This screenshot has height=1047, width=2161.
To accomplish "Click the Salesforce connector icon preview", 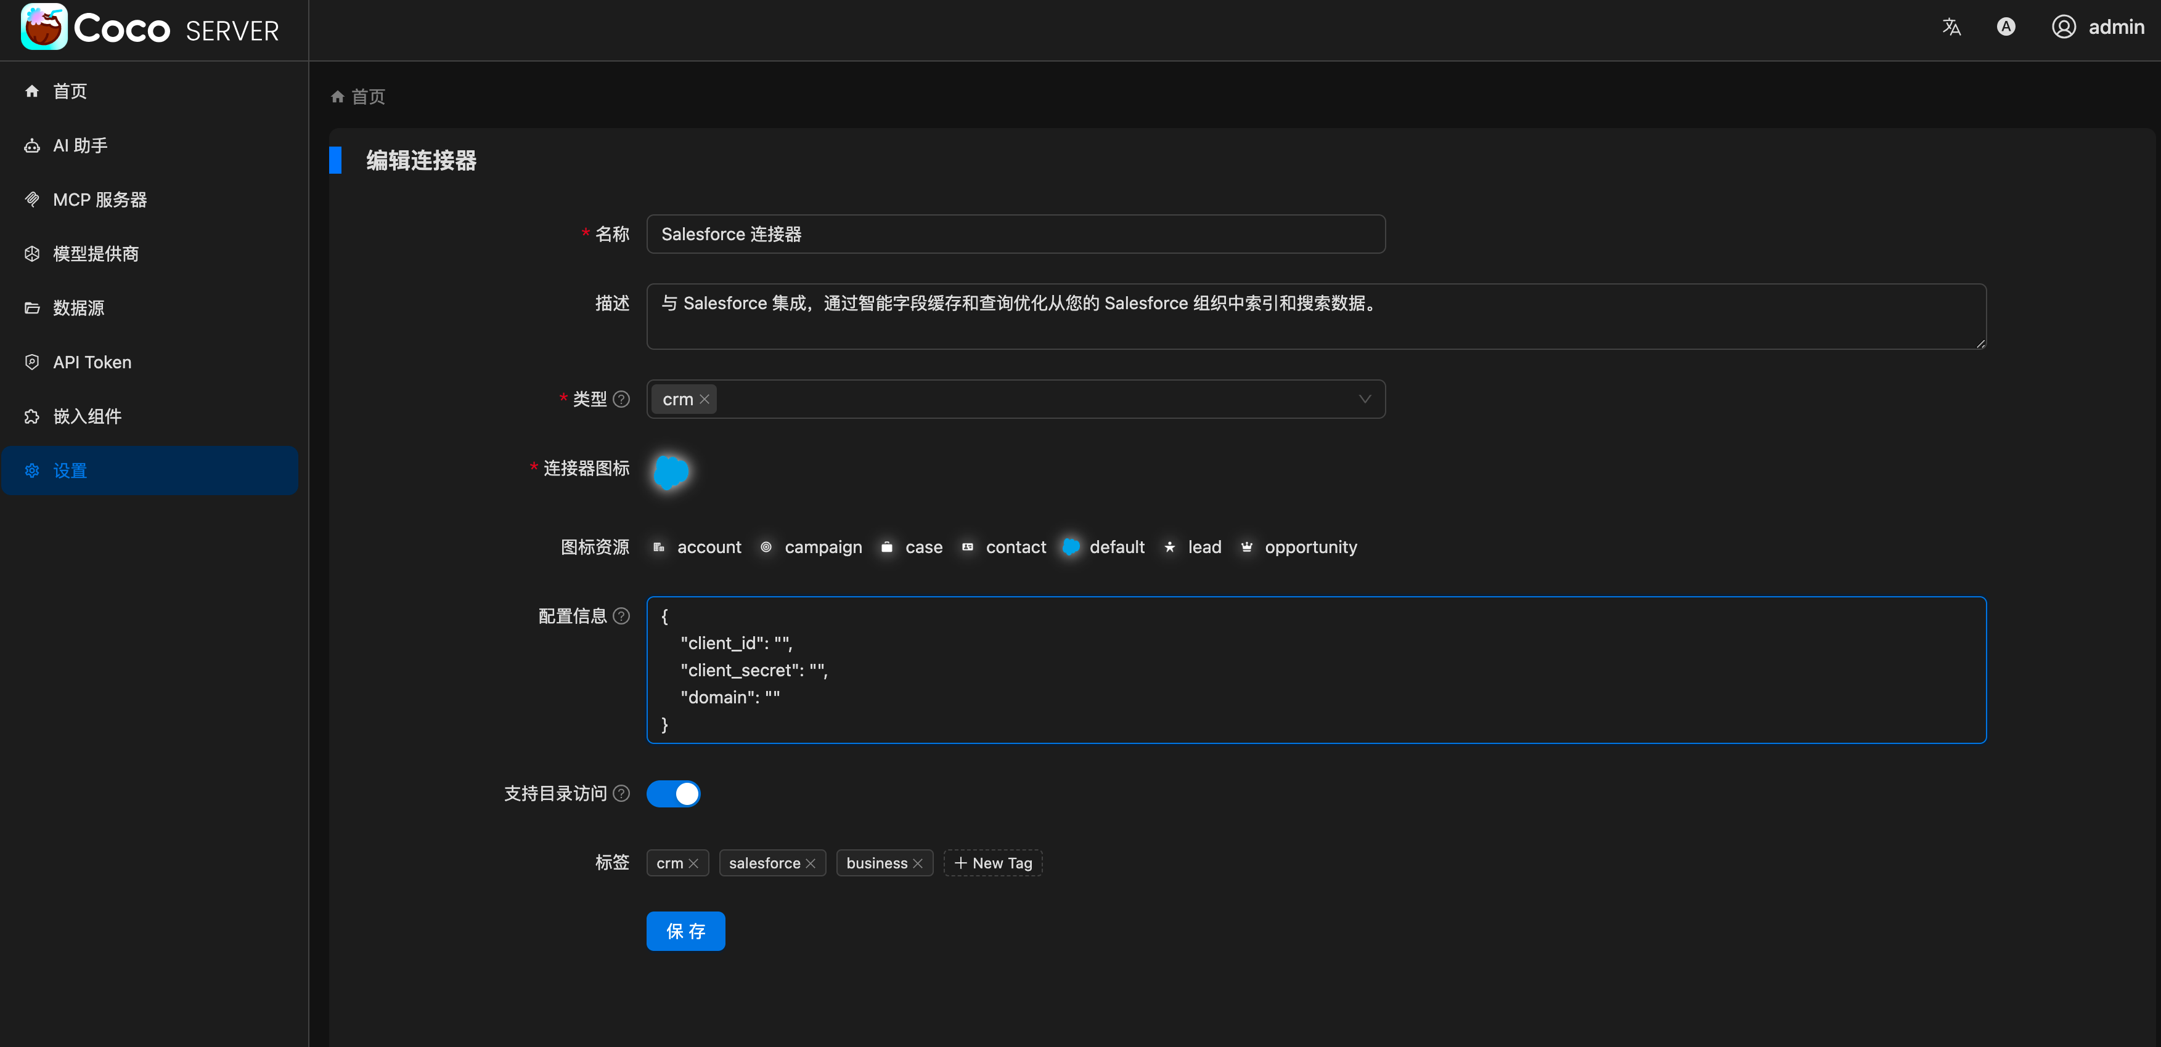I will (x=671, y=472).
